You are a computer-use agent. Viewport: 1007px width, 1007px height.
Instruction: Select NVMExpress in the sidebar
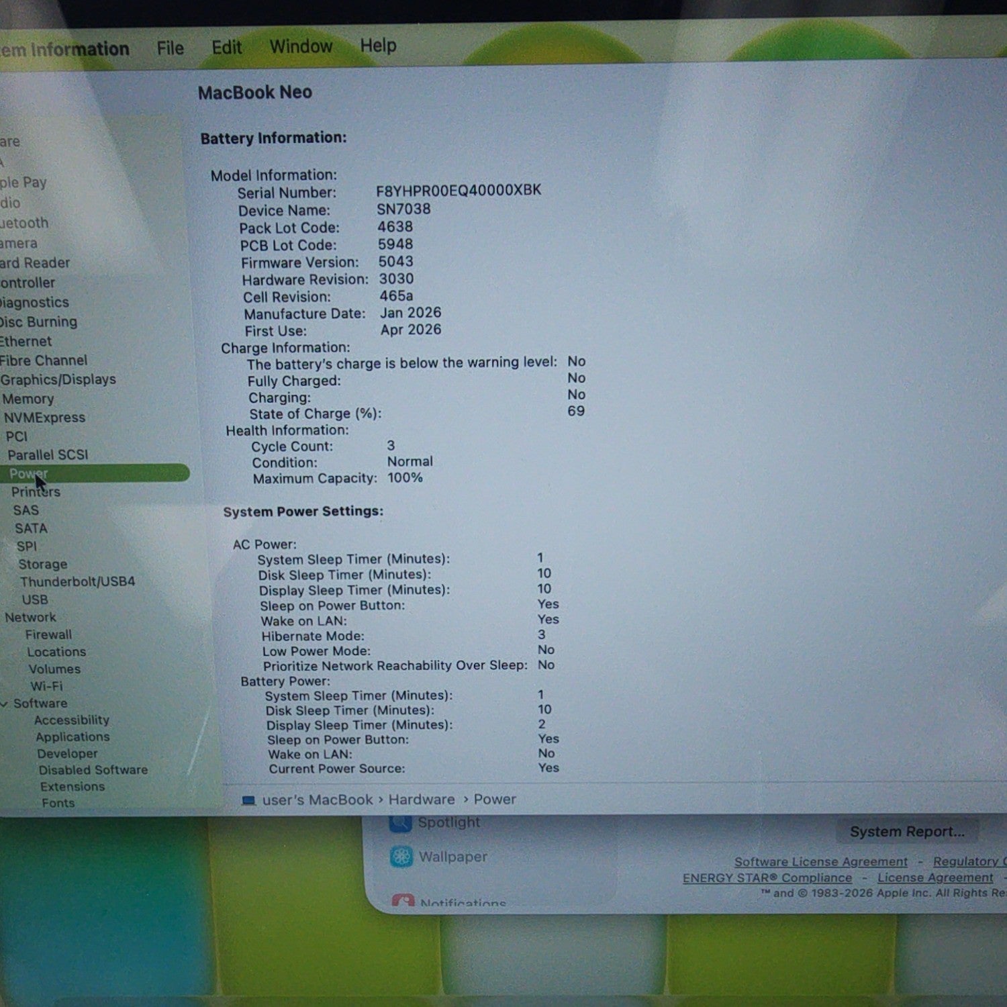point(44,418)
